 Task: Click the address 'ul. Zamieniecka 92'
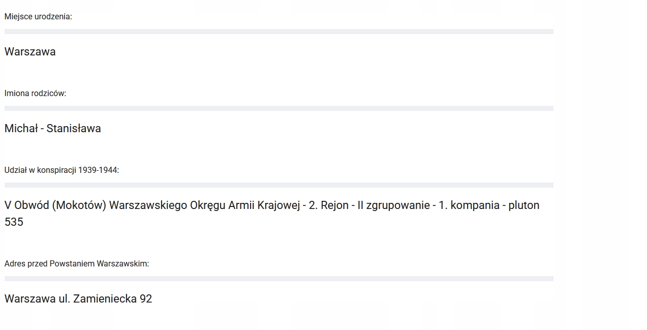tap(105, 299)
